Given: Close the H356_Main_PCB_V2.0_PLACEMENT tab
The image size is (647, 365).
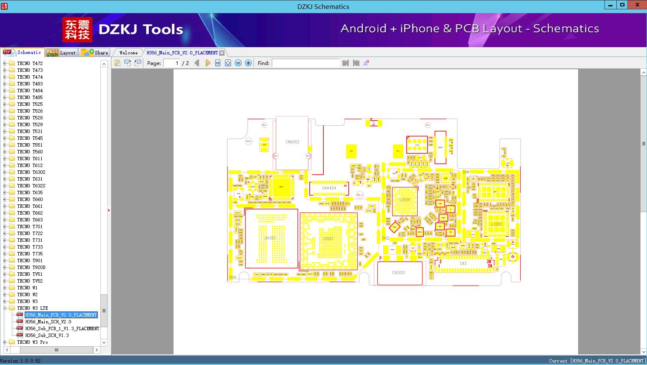Looking at the screenshot, I should click(x=222, y=53).
